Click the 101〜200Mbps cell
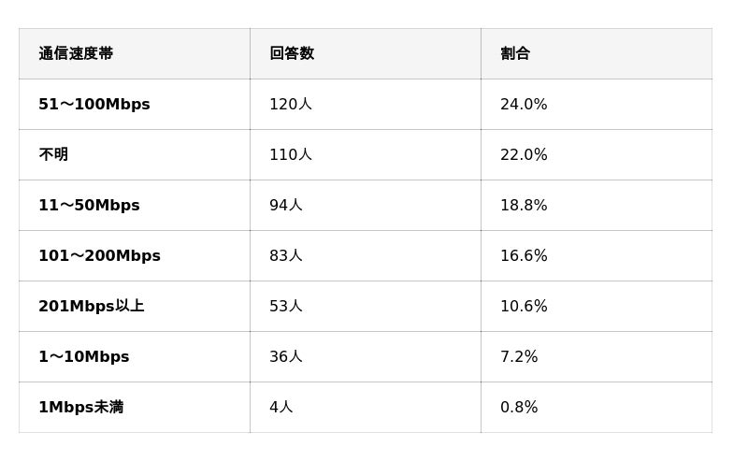This screenshot has height=461, width=748. pyautogui.click(x=99, y=256)
